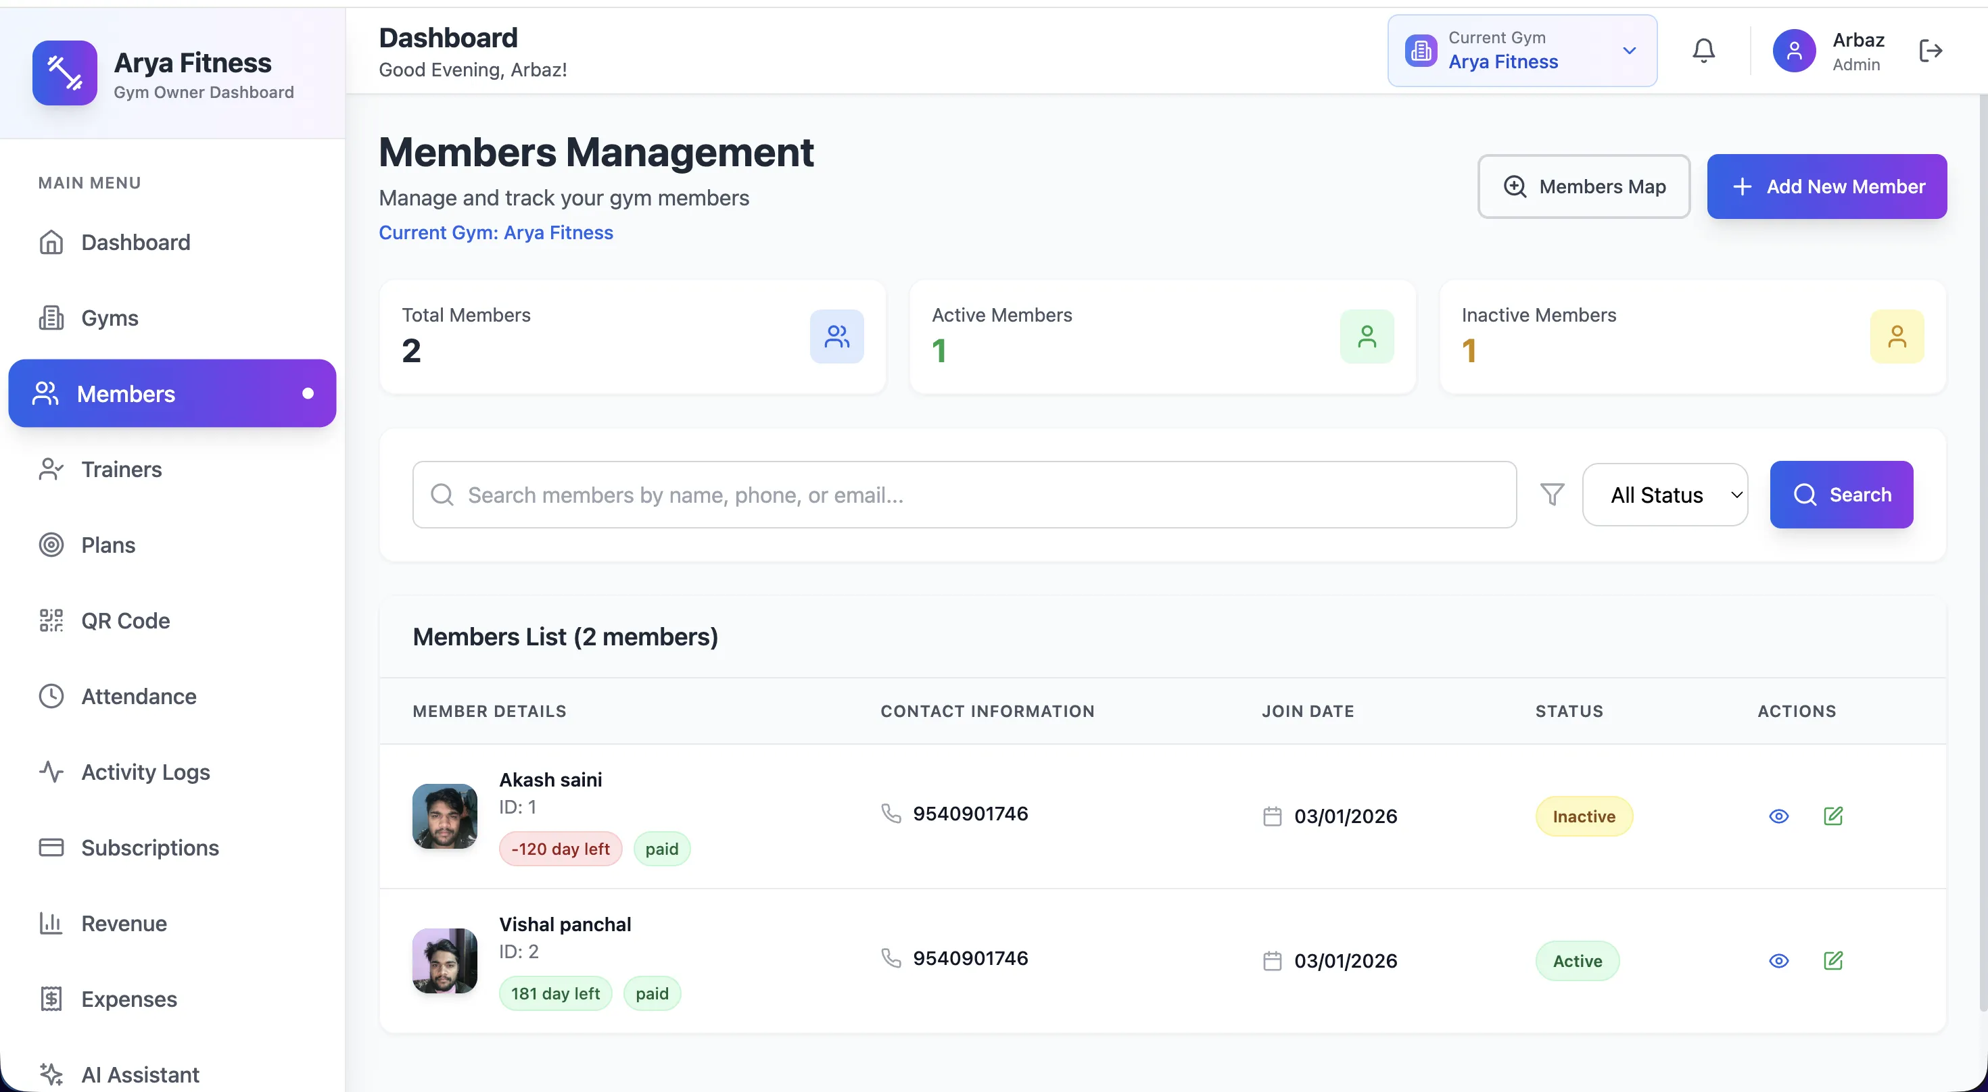Click the Expenses icon in sidebar
The width and height of the screenshot is (1988, 1092).
pyautogui.click(x=50, y=999)
